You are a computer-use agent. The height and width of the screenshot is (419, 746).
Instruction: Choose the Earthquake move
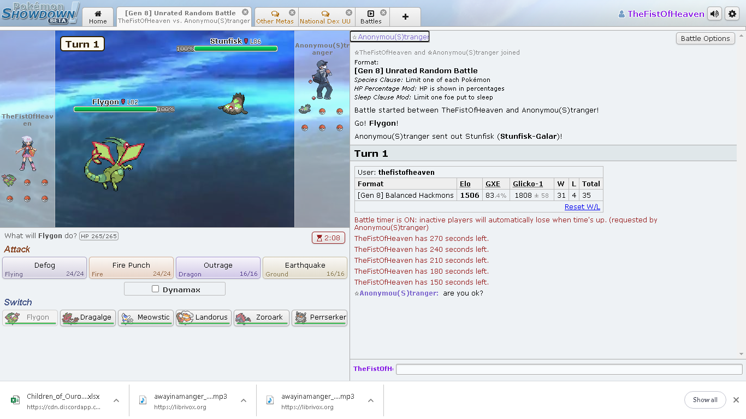click(305, 268)
